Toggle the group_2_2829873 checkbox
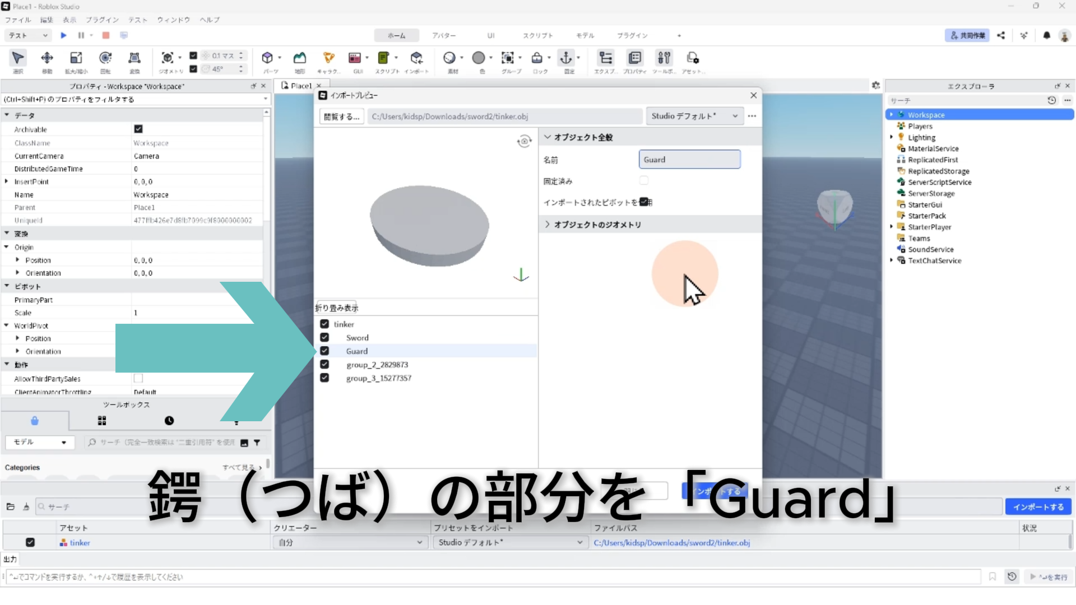Screen dimensions: 1076x605 324,365
